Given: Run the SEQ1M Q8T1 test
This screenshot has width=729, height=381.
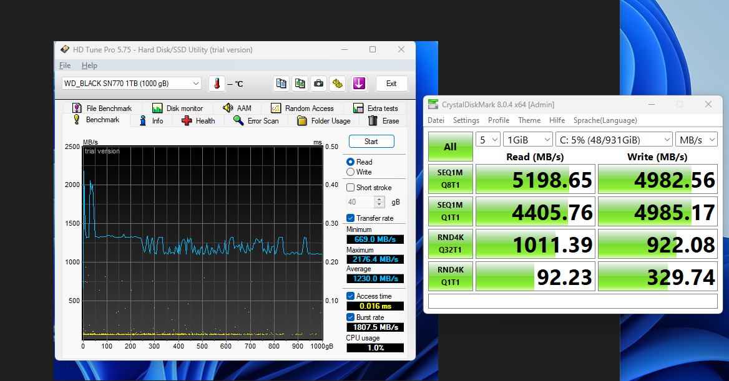Looking at the screenshot, I should (451, 179).
